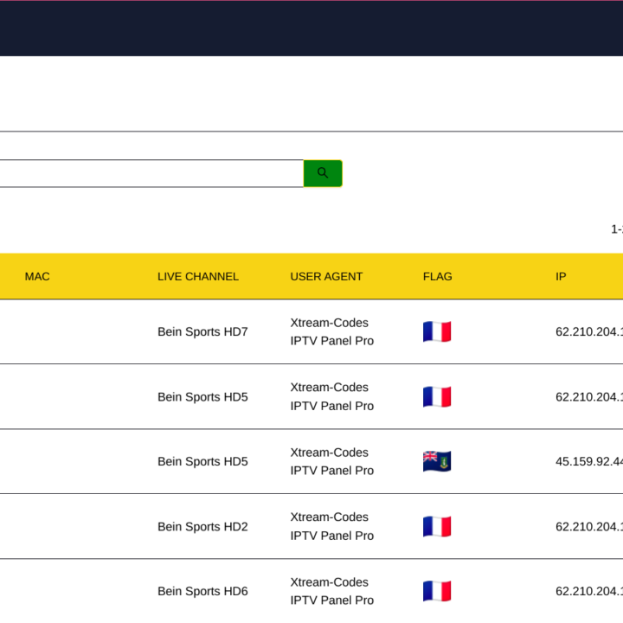
Task: Click user agent text in Bein Sports HD6 row
Action: tap(331, 591)
